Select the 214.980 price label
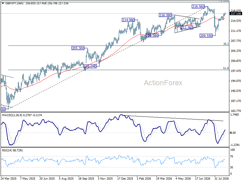This screenshot has height=182, width=243. coord(128,20)
